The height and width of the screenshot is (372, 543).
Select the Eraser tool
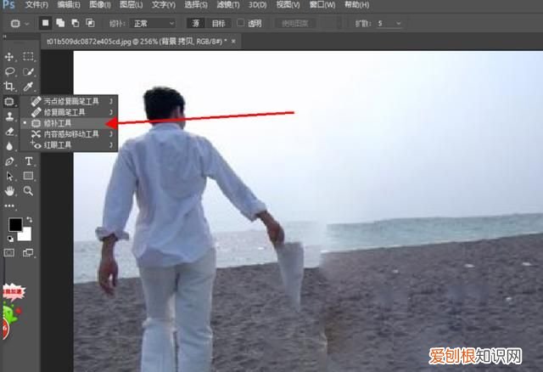(x=9, y=132)
